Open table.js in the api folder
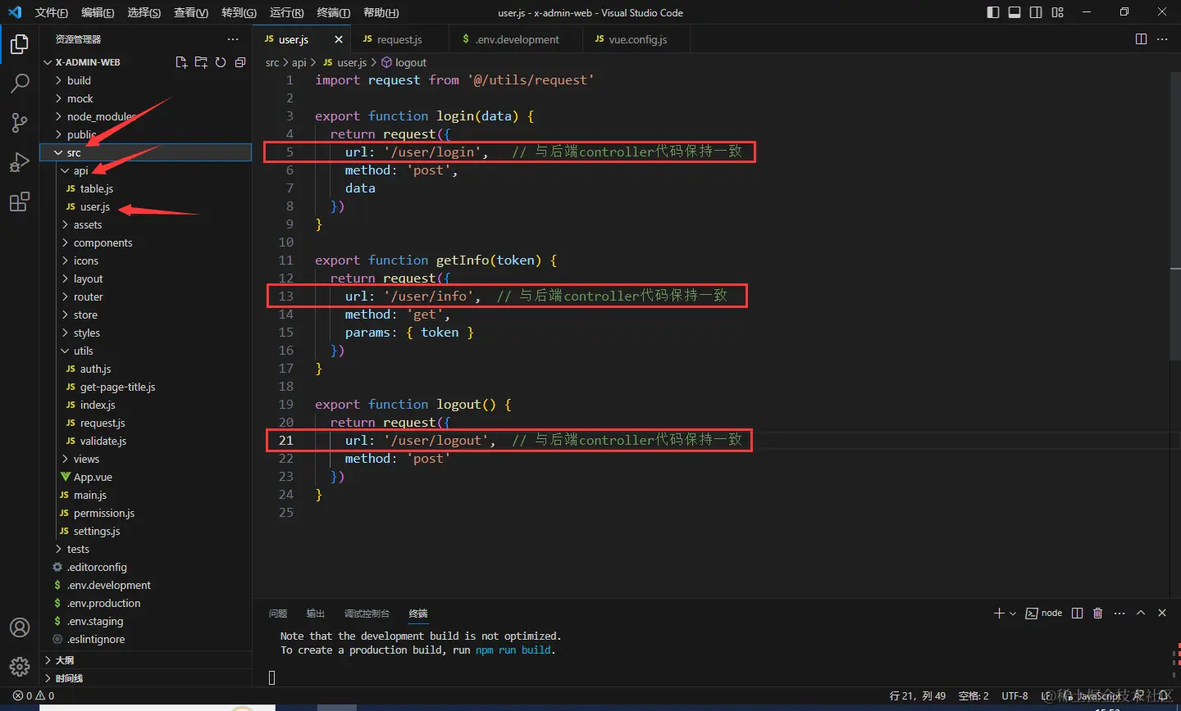The height and width of the screenshot is (711, 1181). point(145,188)
